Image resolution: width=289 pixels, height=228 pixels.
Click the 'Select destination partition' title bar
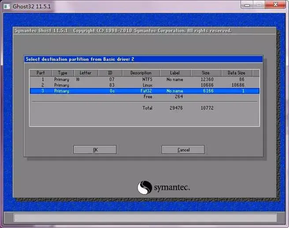143,59
